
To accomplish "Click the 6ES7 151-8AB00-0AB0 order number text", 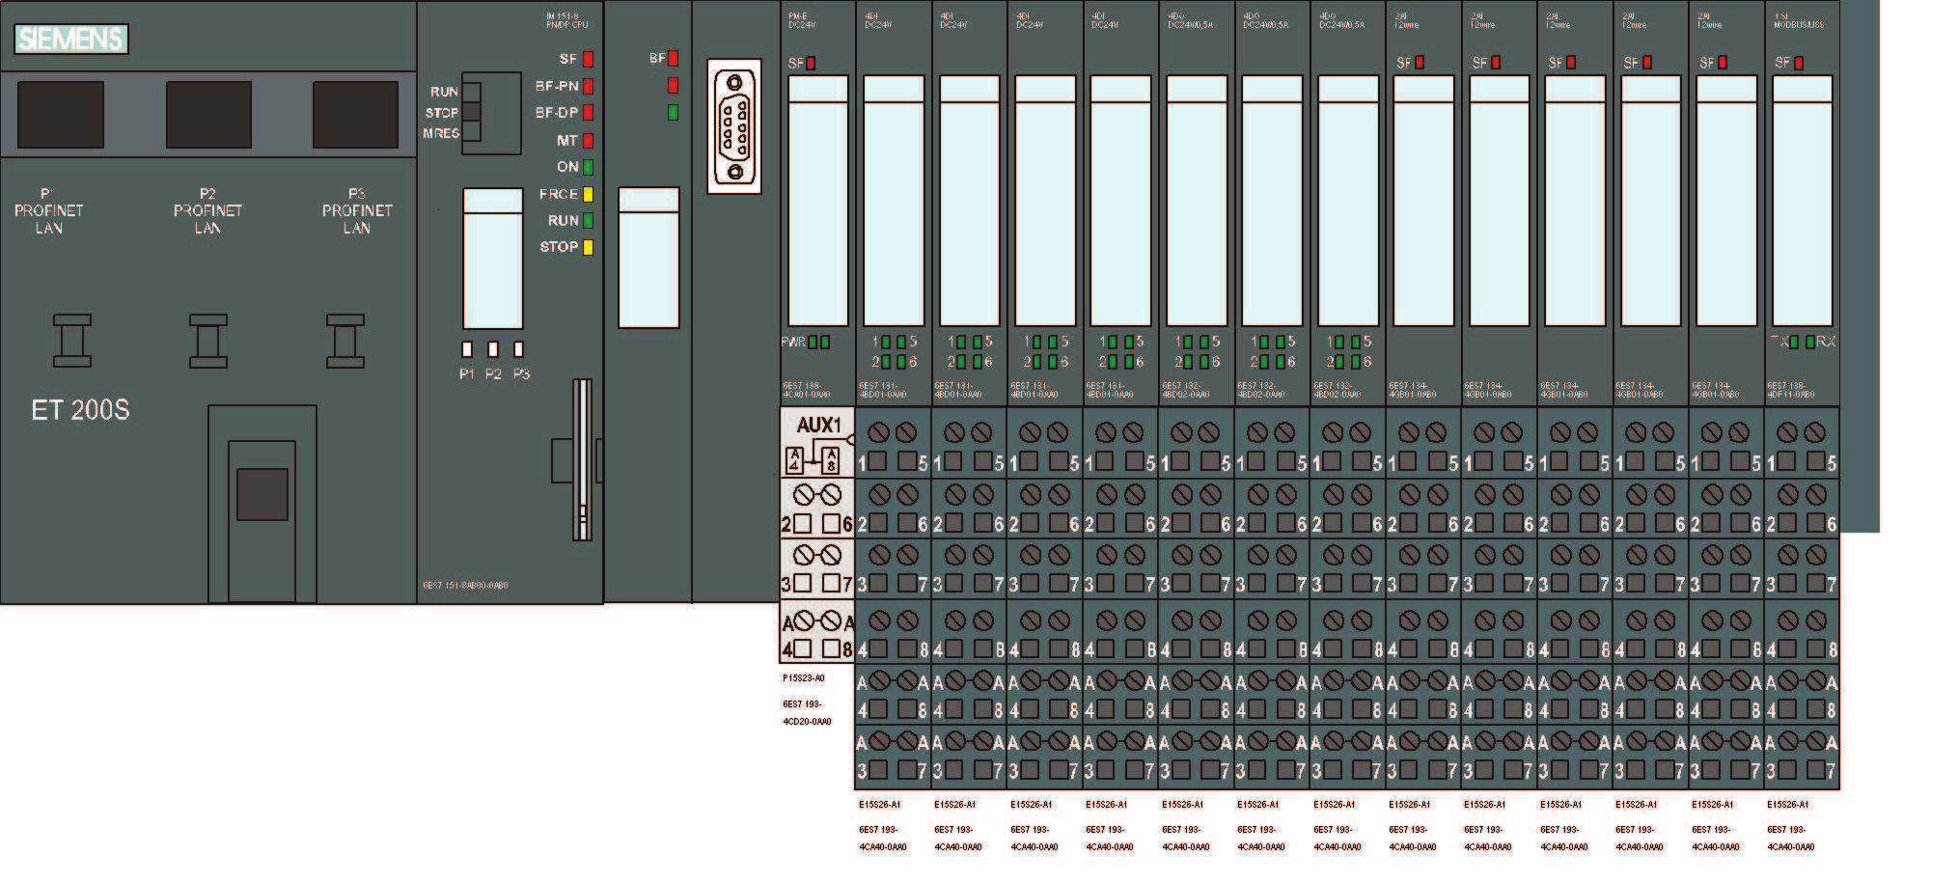I will point(465,586).
